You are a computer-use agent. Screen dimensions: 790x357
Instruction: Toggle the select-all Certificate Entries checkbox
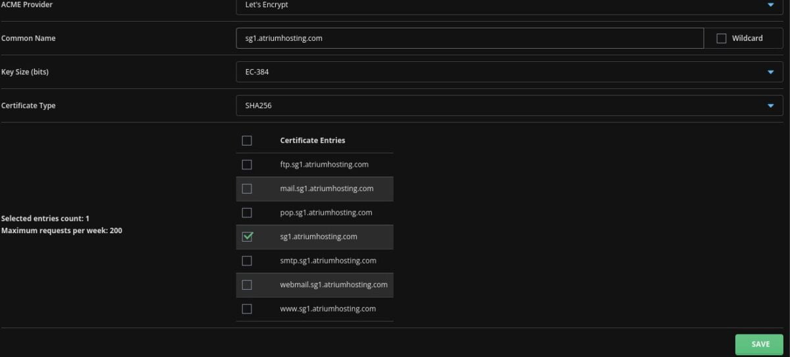point(247,140)
